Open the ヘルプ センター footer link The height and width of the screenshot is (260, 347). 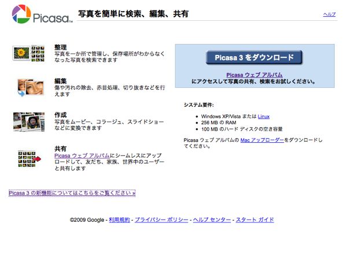(212, 220)
